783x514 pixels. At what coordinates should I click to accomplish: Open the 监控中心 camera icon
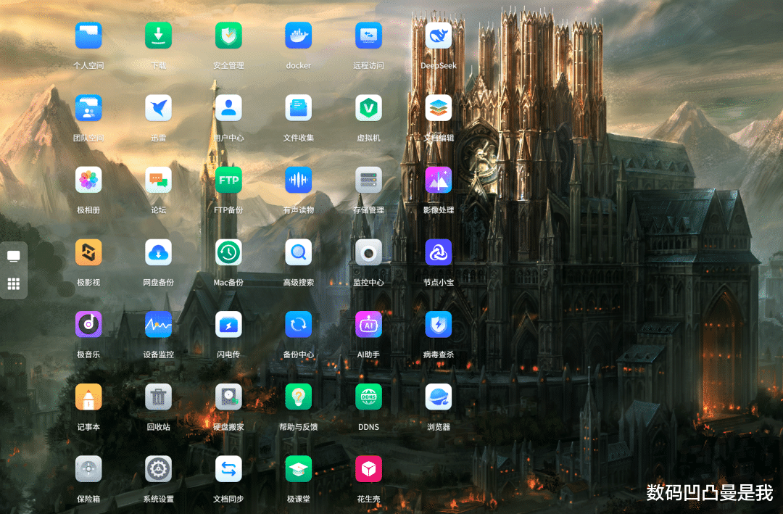(x=368, y=252)
